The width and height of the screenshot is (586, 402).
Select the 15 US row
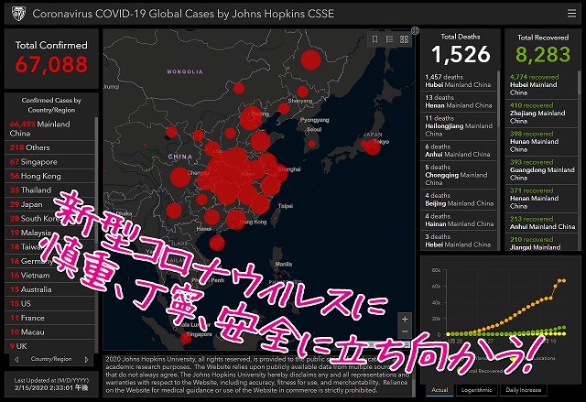[x=49, y=304]
